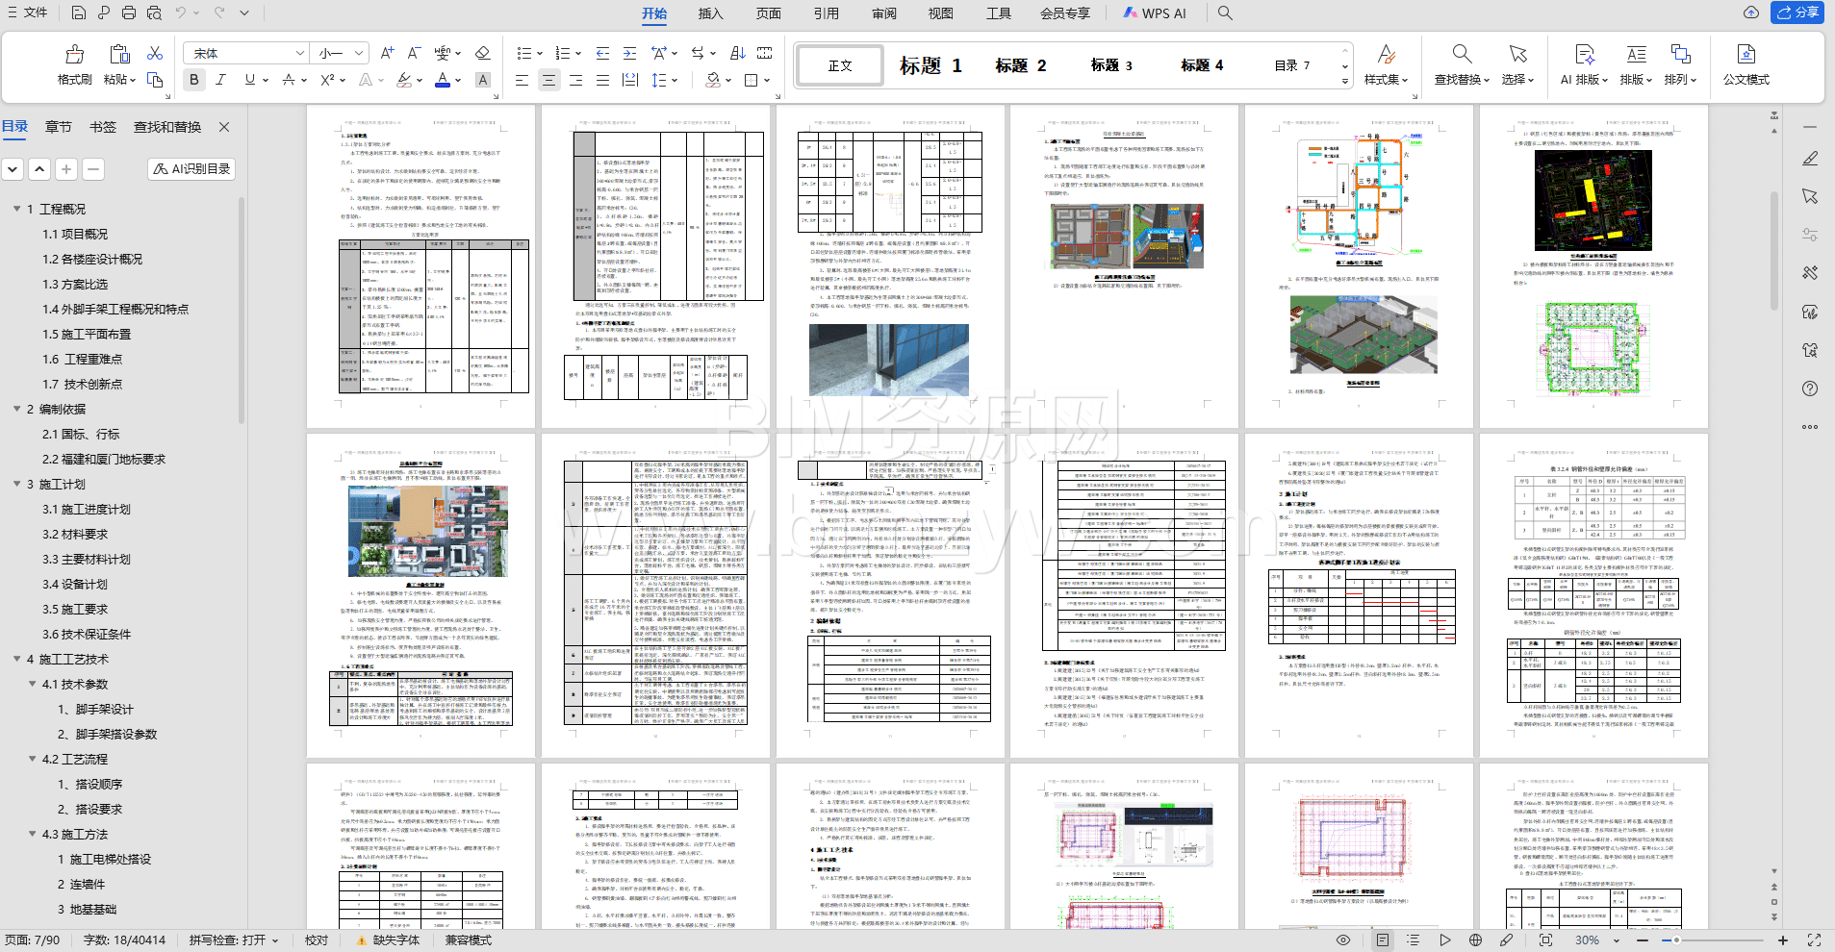Click the Align Left icon
Image resolution: width=1835 pixels, height=952 pixels.
pyautogui.click(x=522, y=80)
